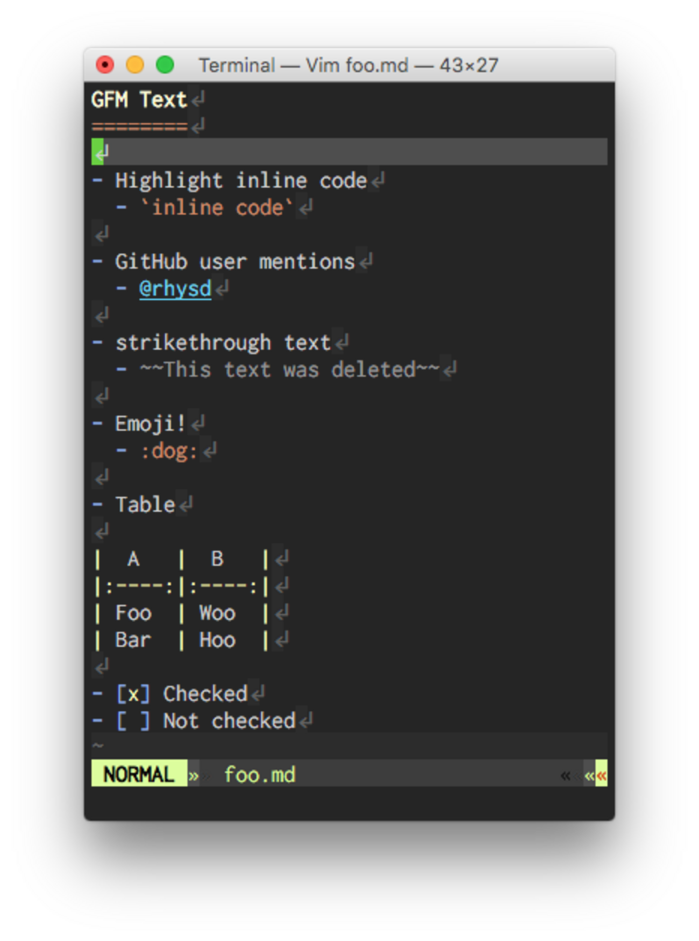This screenshot has width=699, height=941.
Task: Click the red '«' at statusline's right end
Action: coord(602,776)
